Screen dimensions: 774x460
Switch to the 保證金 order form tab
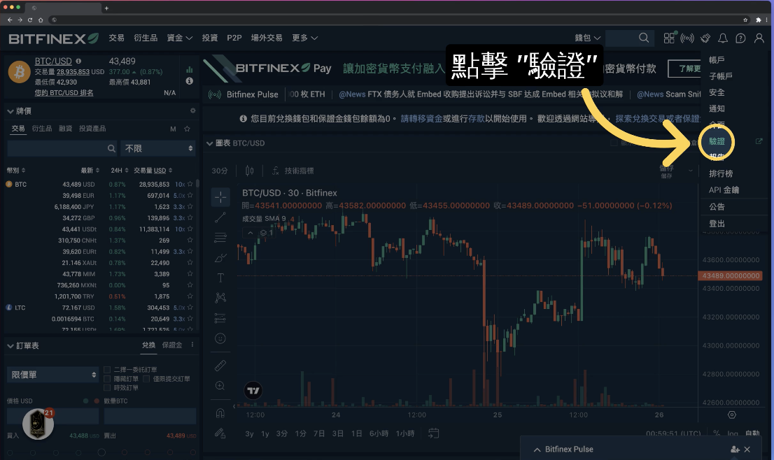click(172, 345)
